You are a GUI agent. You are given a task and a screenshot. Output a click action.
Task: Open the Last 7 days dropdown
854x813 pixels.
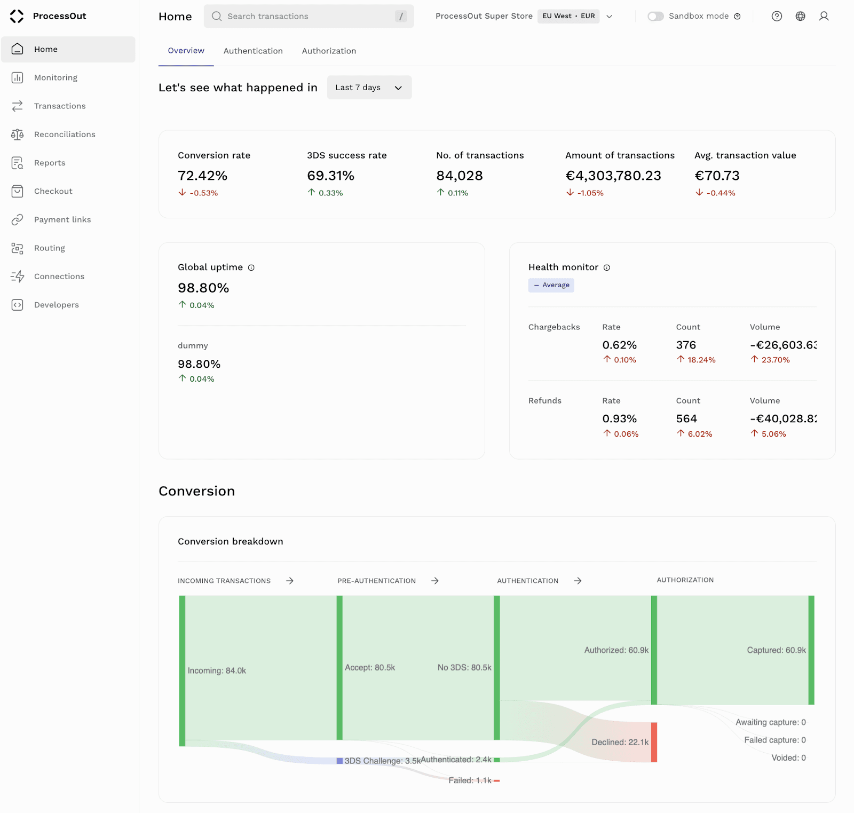369,88
